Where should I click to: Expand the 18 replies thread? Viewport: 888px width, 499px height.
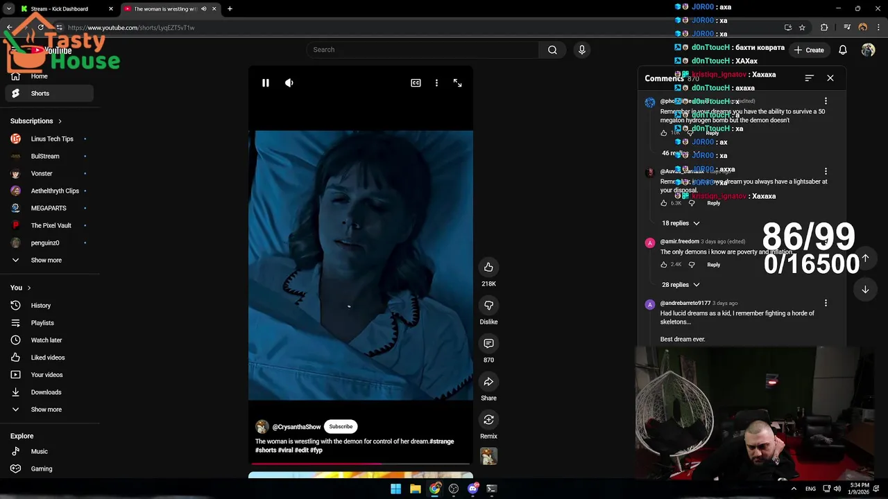[681, 223]
